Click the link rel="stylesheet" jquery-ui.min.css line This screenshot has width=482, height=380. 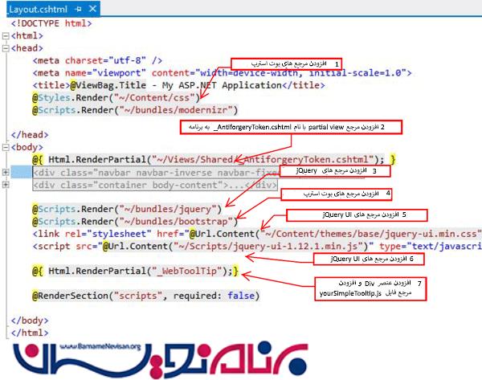point(257,234)
